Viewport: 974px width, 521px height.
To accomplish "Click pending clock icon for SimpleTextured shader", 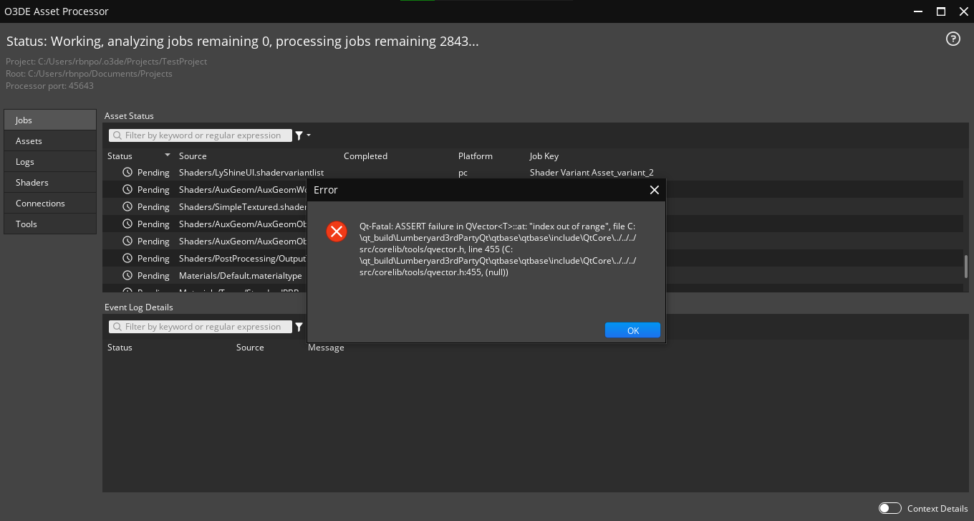I will 127,207.
